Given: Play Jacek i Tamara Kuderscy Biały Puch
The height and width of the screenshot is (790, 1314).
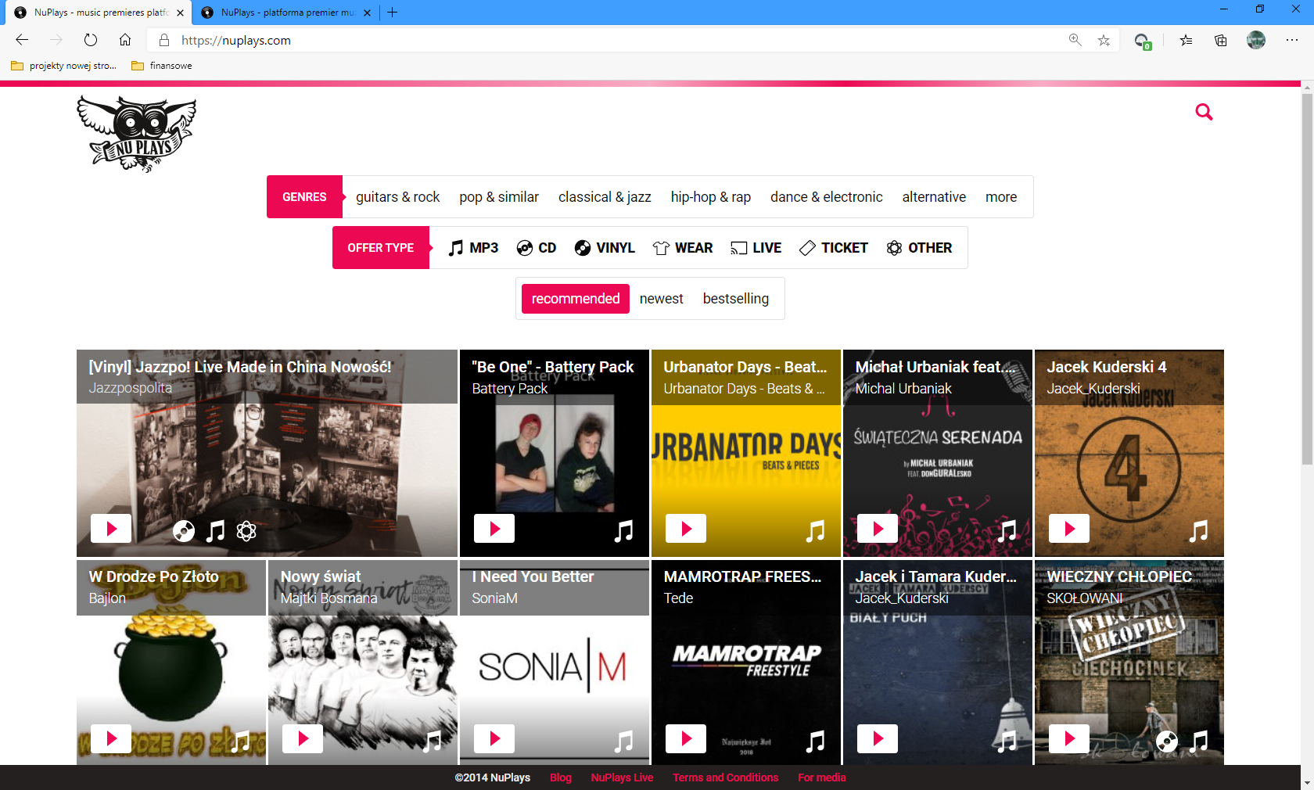Looking at the screenshot, I should (x=878, y=738).
